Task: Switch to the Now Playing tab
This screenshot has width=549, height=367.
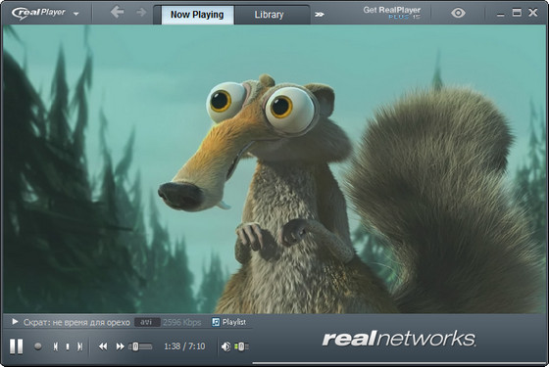Action: (197, 15)
